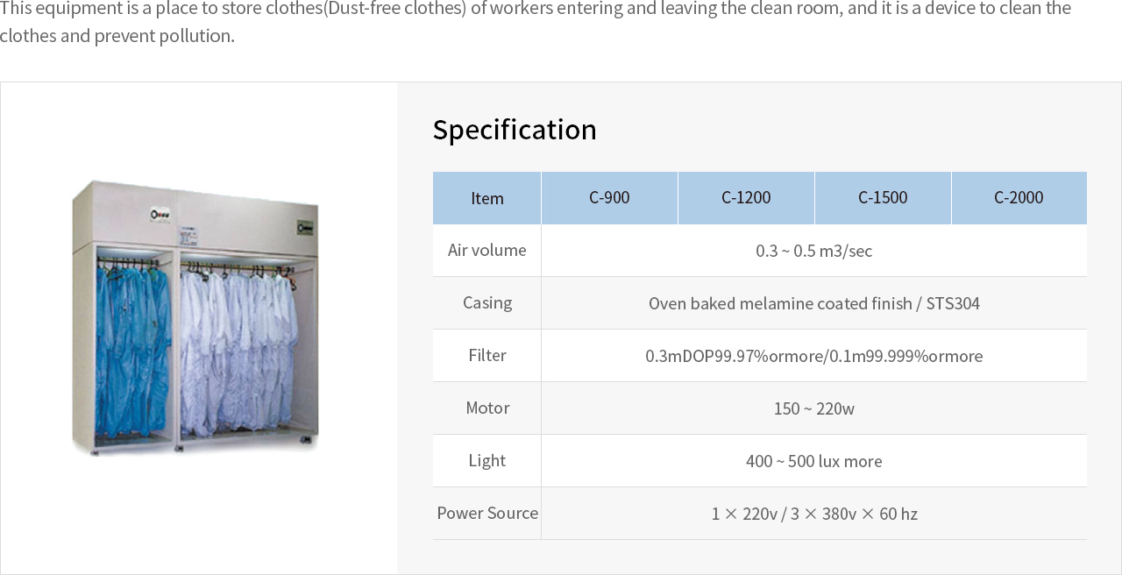Click the C-1500 model column header
The width and height of the screenshot is (1122, 575).
pyautogui.click(x=883, y=198)
